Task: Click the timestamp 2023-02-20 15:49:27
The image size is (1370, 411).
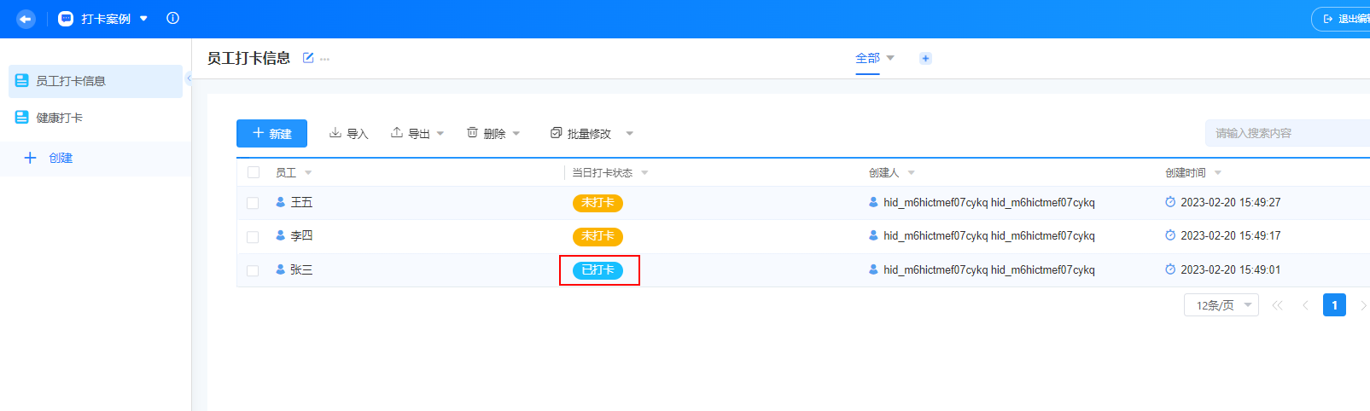Action: (1231, 202)
